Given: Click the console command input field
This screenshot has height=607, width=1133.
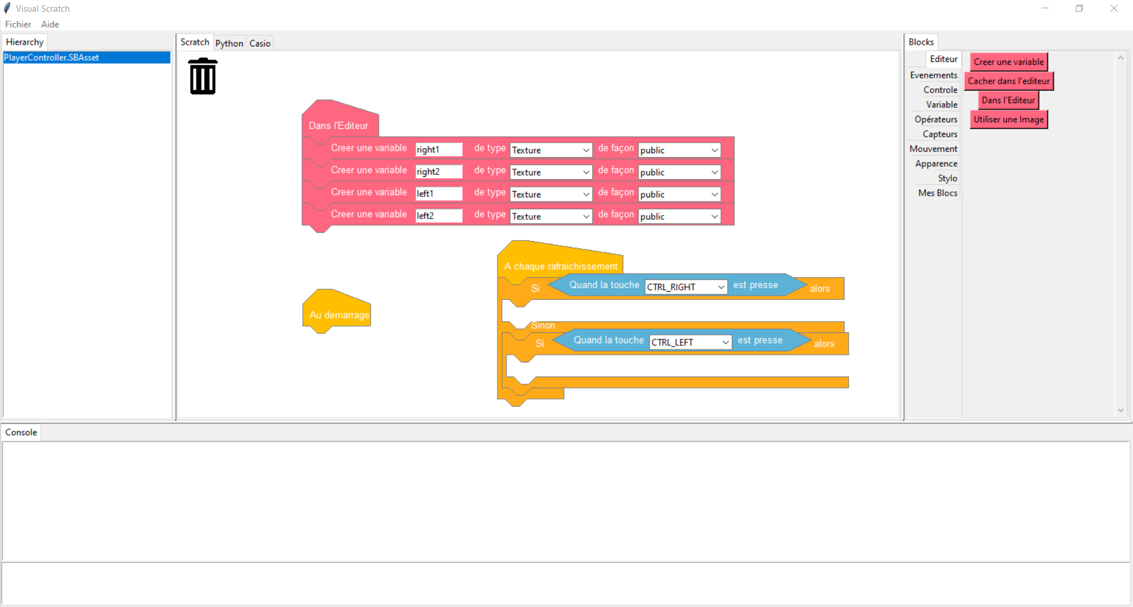Looking at the screenshot, I should (566, 583).
